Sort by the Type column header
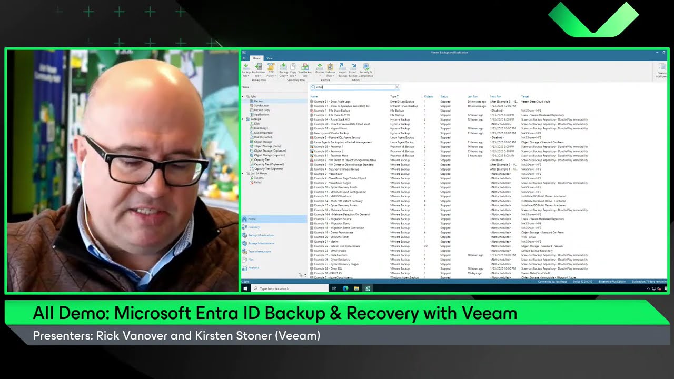Screen dimensions: 674x379 (x=394, y=97)
